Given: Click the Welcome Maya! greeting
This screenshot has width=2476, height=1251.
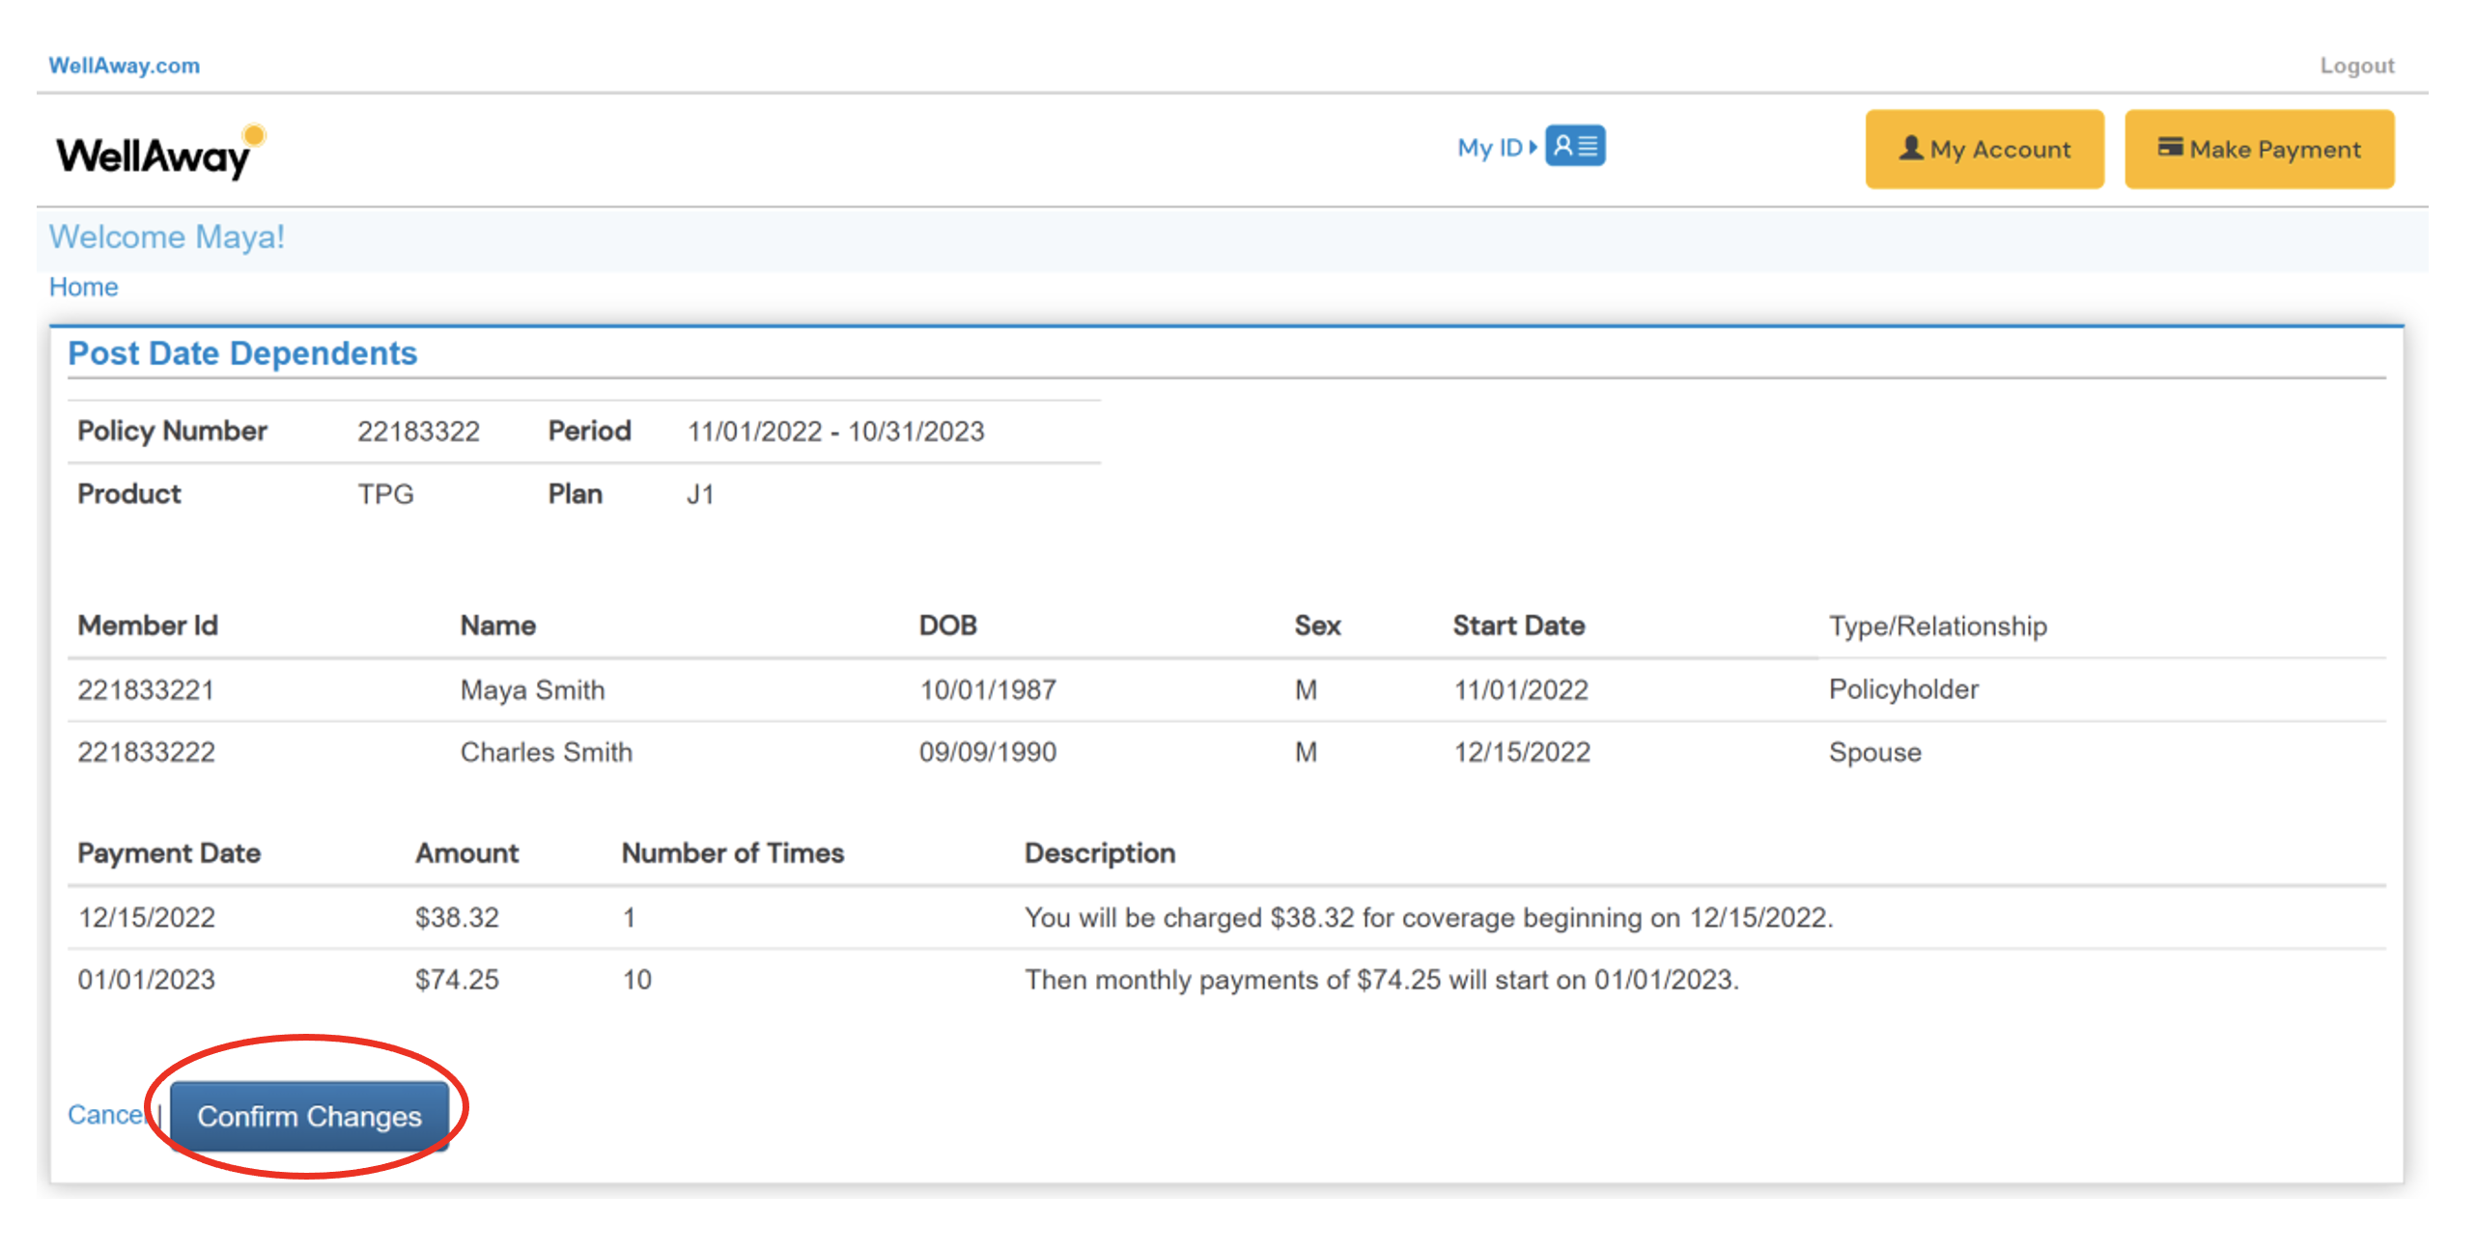Looking at the screenshot, I should 167,236.
